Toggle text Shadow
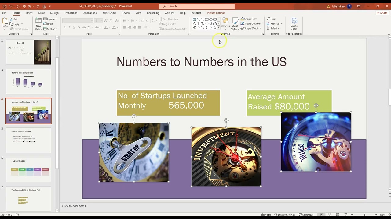391x219 pixels. tap(79, 27)
